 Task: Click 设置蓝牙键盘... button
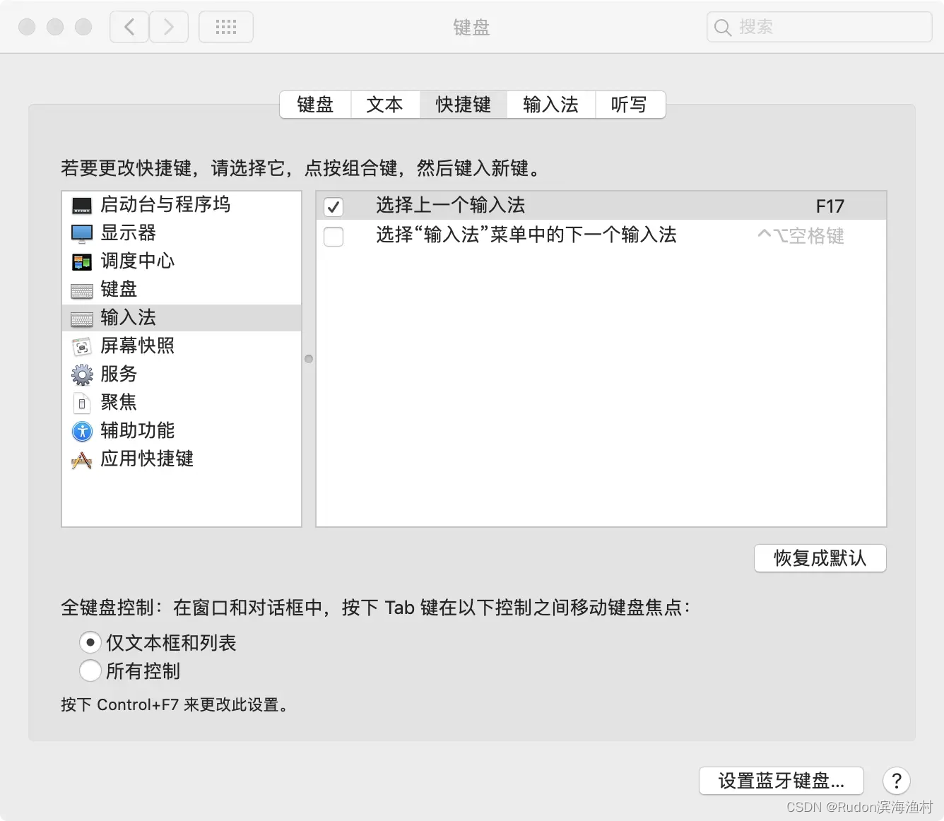coord(781,781)
